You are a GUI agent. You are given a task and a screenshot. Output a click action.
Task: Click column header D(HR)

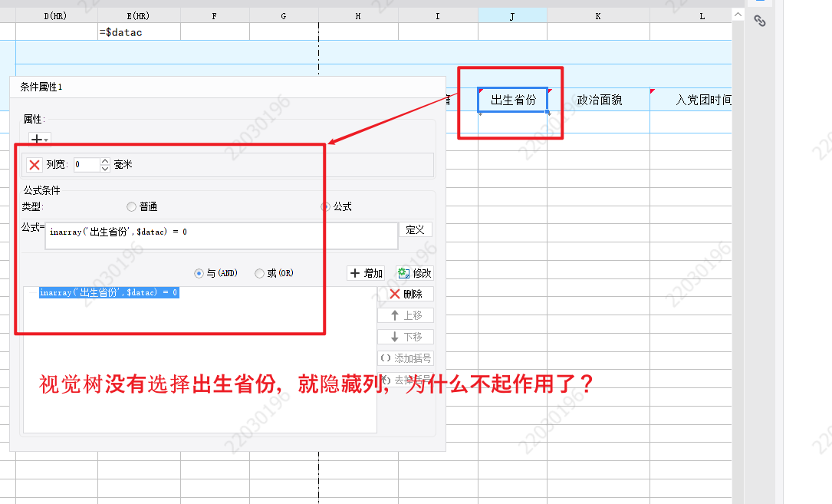(57, 16)
